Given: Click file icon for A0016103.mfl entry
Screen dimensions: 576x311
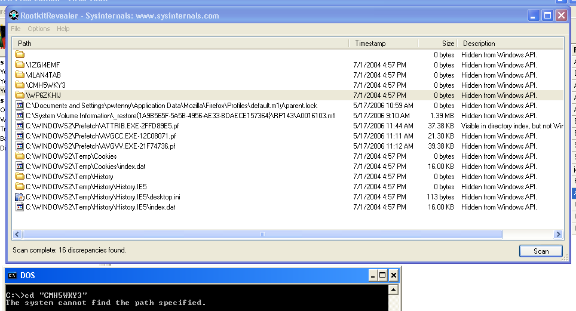Looking at the screenshot, I should [20, 116].
